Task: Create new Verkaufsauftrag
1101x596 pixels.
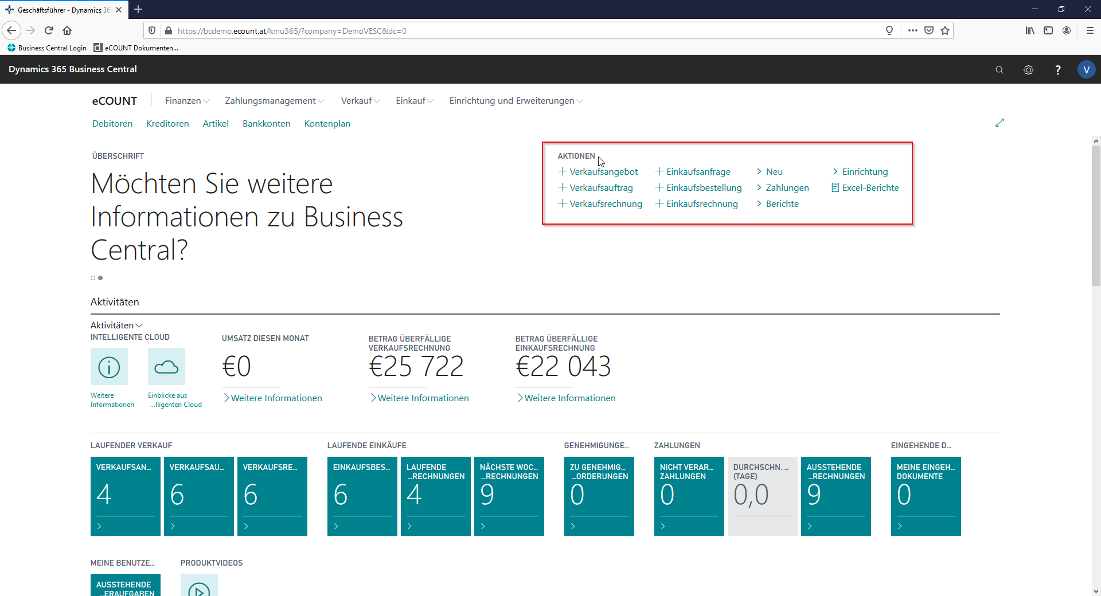Action: tap(596, 187)
